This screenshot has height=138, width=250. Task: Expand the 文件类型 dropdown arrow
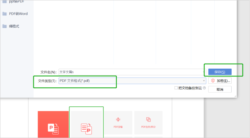(x=204, y=81)
